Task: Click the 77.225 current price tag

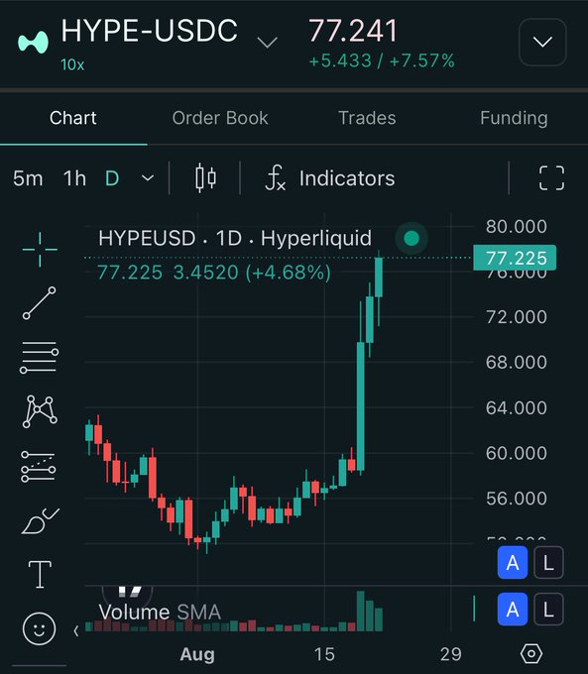Action: [x=515, y=258]
